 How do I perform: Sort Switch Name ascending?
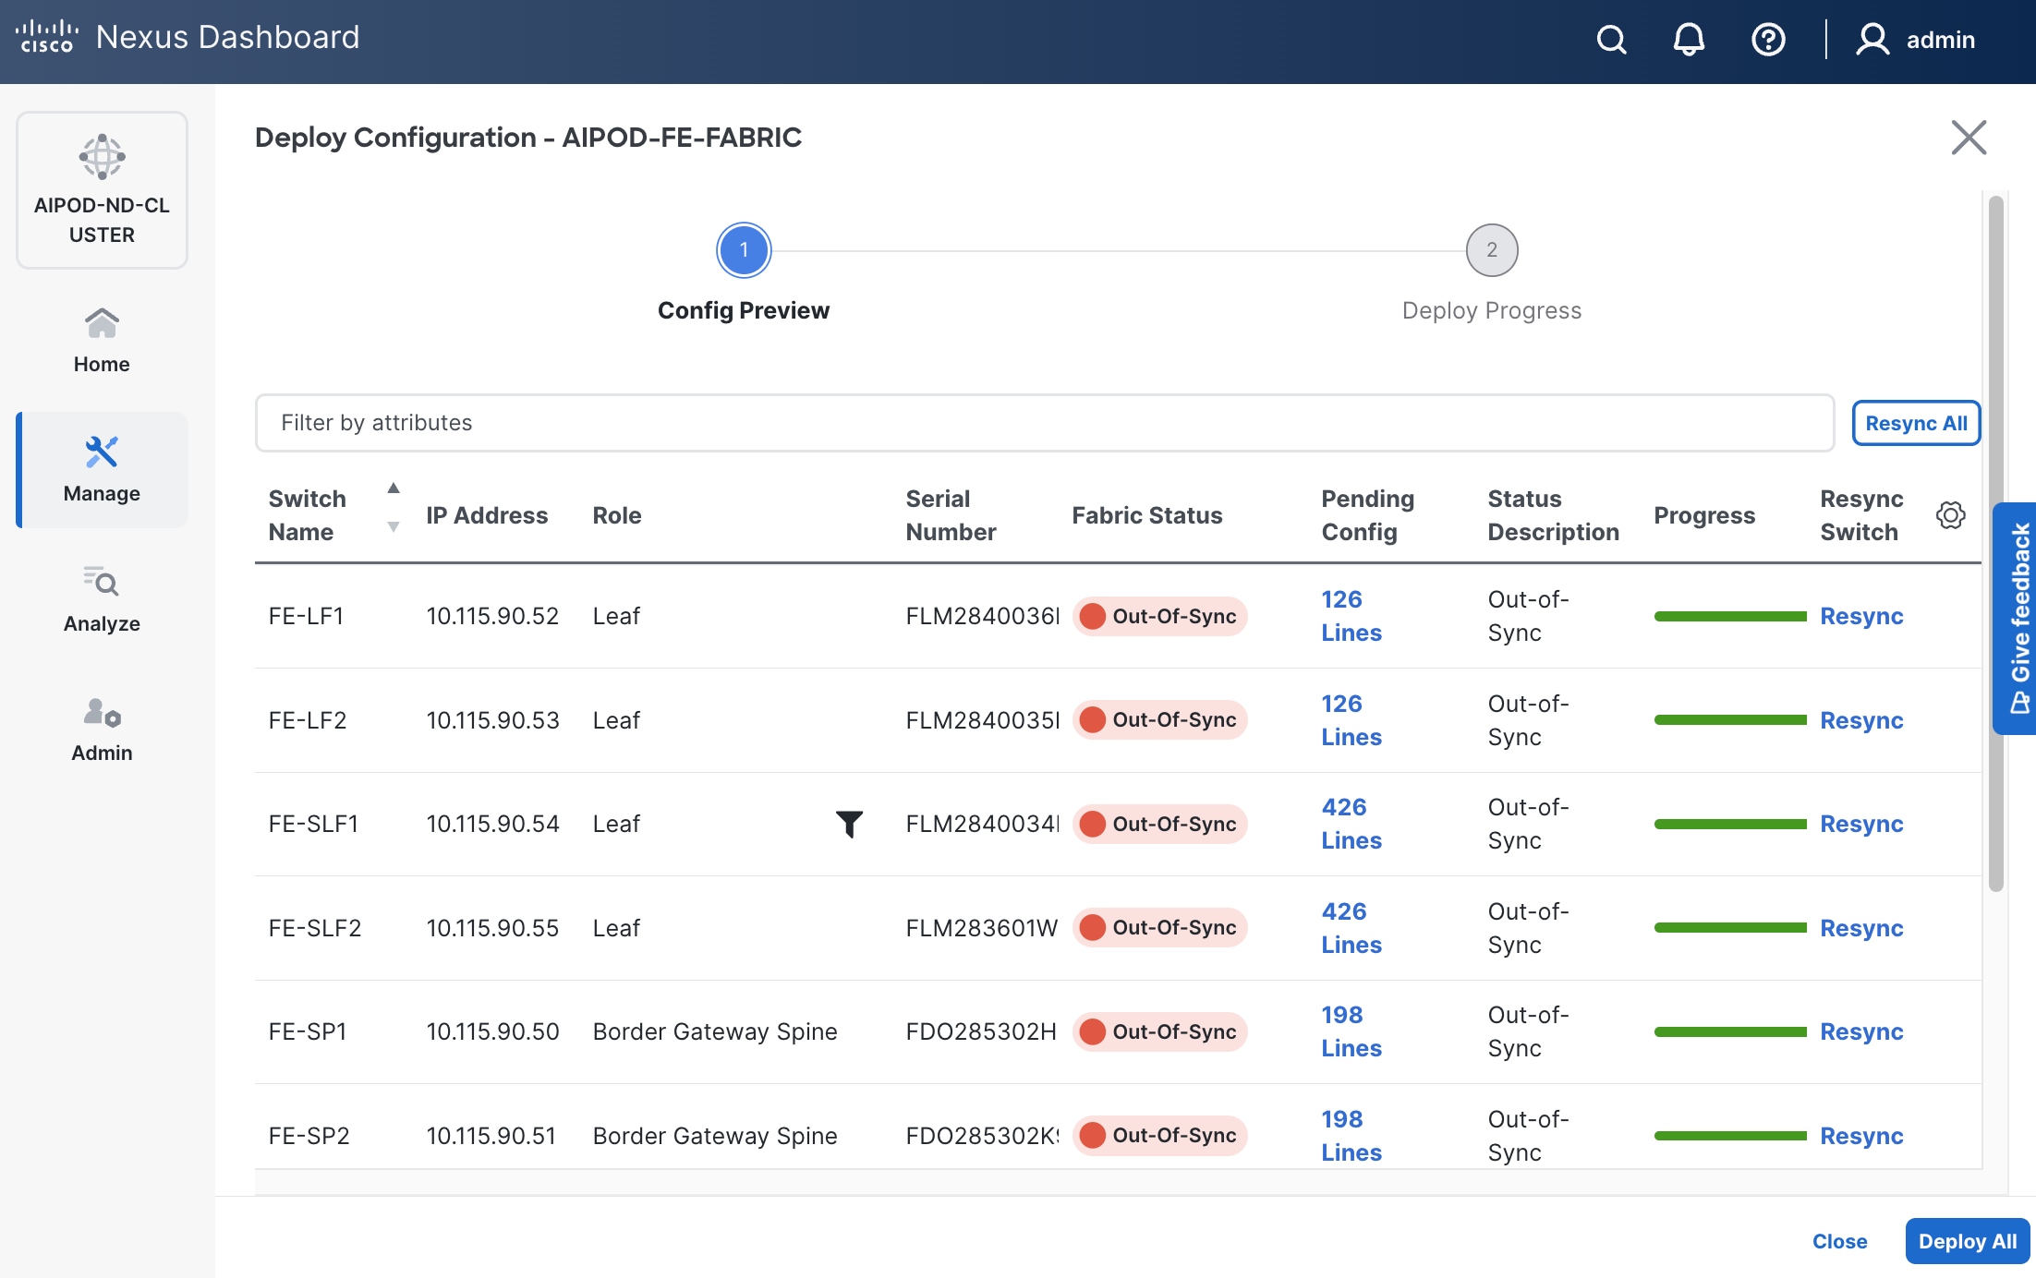(393, 488)
